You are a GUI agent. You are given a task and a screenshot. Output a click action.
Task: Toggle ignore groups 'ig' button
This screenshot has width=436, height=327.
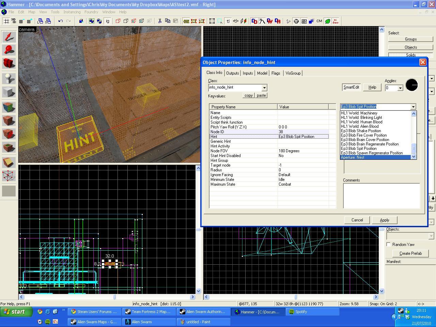click(108, 21)
